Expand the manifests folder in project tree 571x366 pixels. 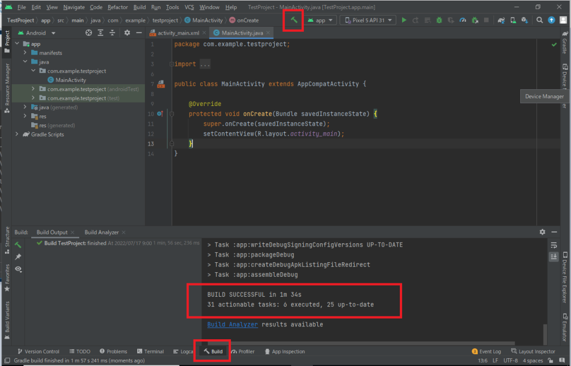[x=26, y=53]
